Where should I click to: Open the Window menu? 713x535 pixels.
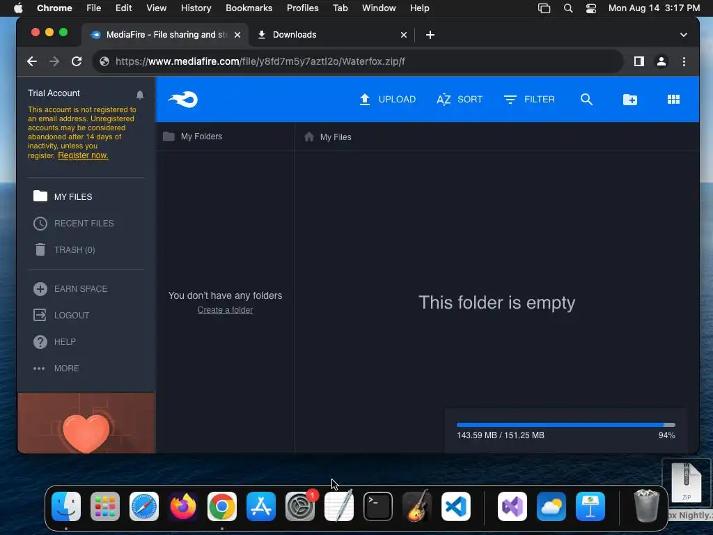tap(379, 8)
